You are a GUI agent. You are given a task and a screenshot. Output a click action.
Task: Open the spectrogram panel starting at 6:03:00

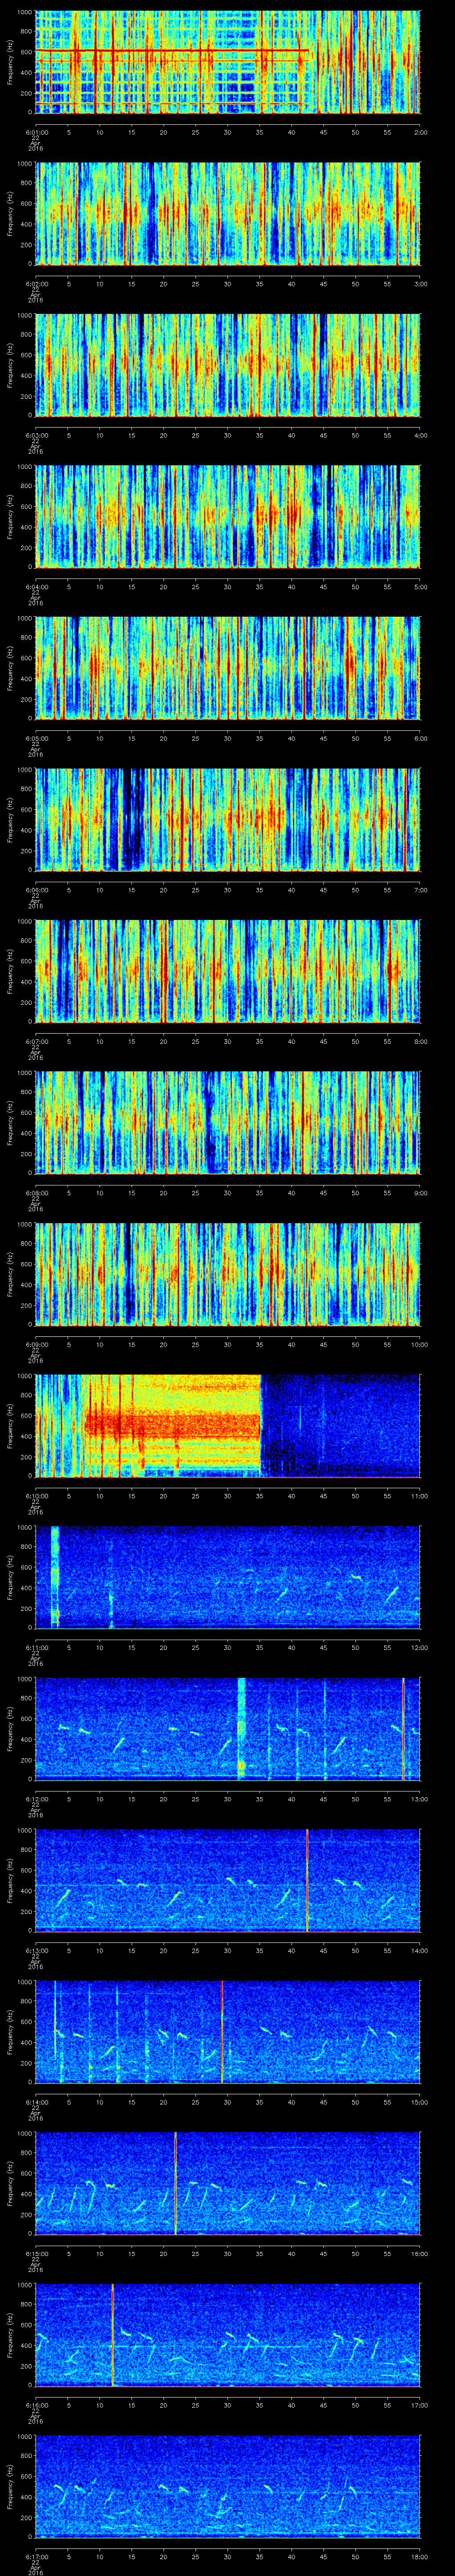(x=228, y=365)
